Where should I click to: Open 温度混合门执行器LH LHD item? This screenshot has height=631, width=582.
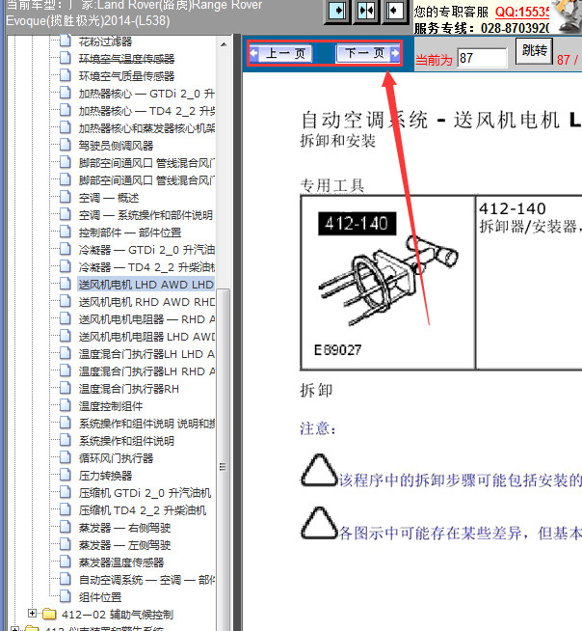pos(146,354)
